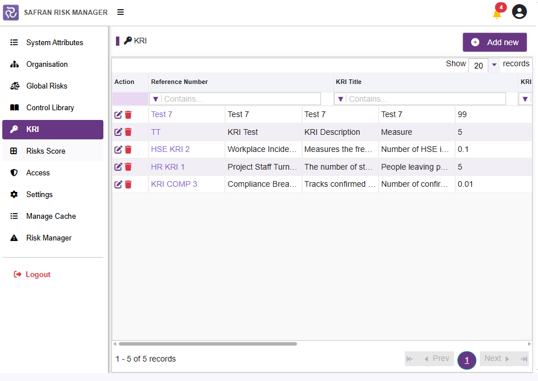The width and height of the screenshot is (538, 381).
Task: Click the KRI Description cell
Action: click(x=340, y=132)
